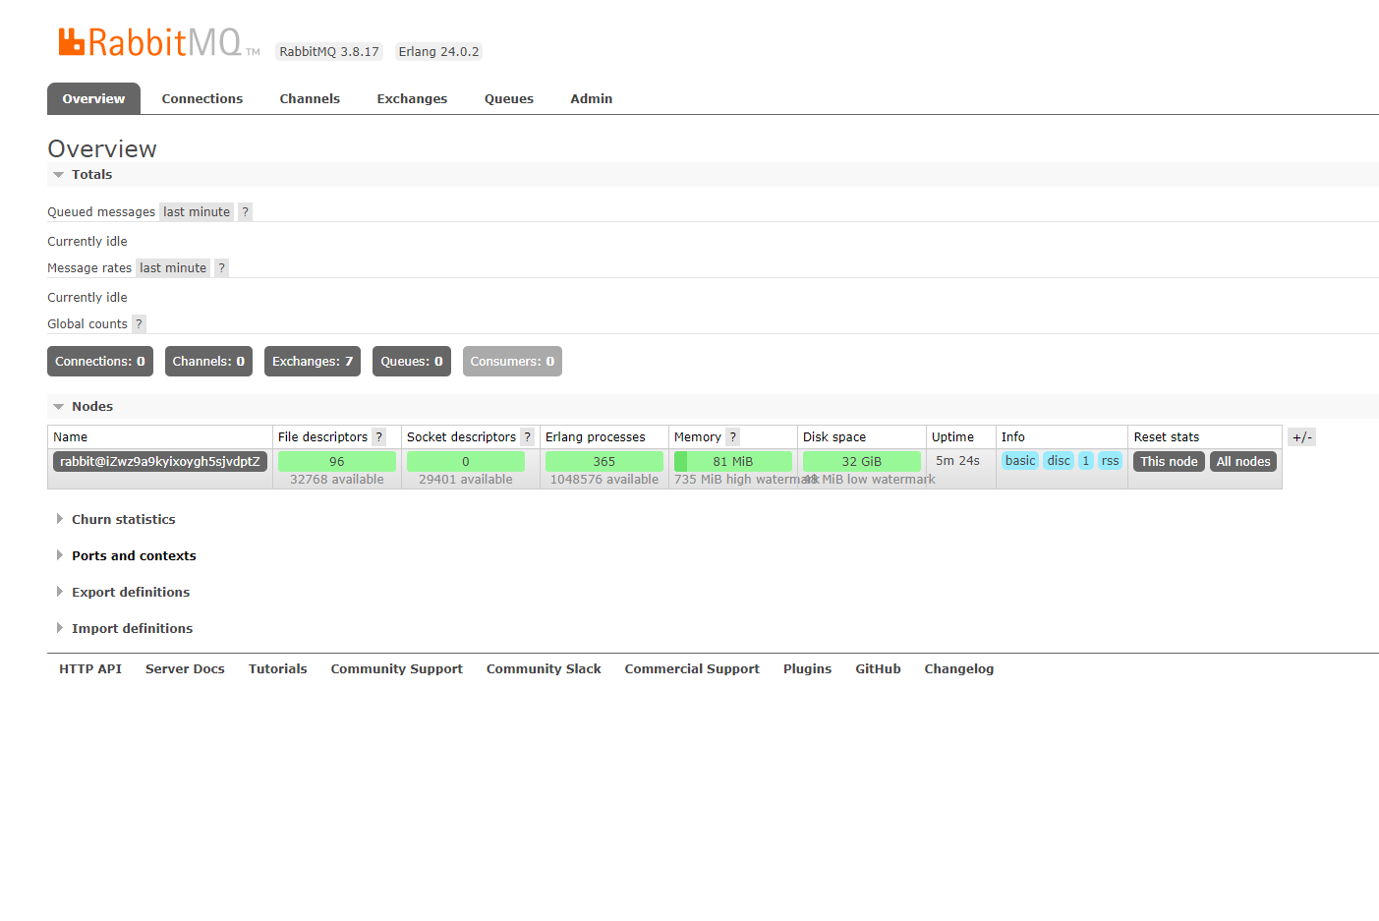Click the disc info tag
This screenshot has height=921, width=1379.
tap(1059, 461)
